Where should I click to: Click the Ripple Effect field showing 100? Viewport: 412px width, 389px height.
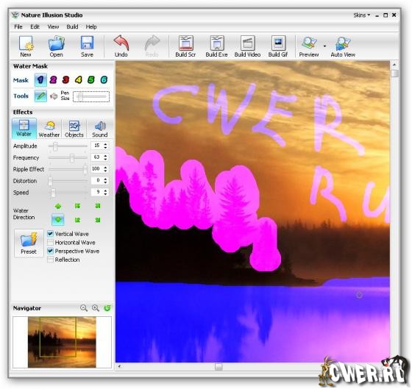(96, 168)
